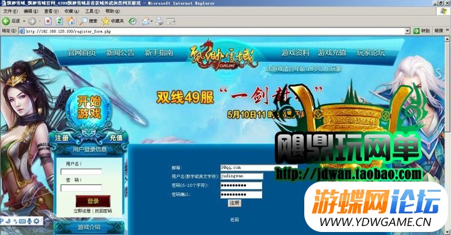Screen dimensions: 451x235
Task: Open the 工具 menu
Action: 92,11
